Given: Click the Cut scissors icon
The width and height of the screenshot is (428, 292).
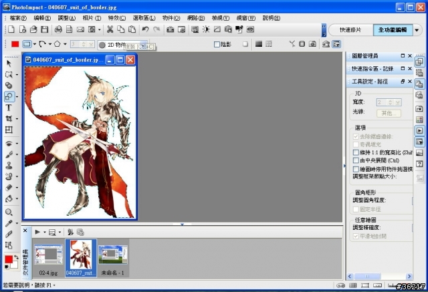Looking at the screenshot, I should 110,29.
